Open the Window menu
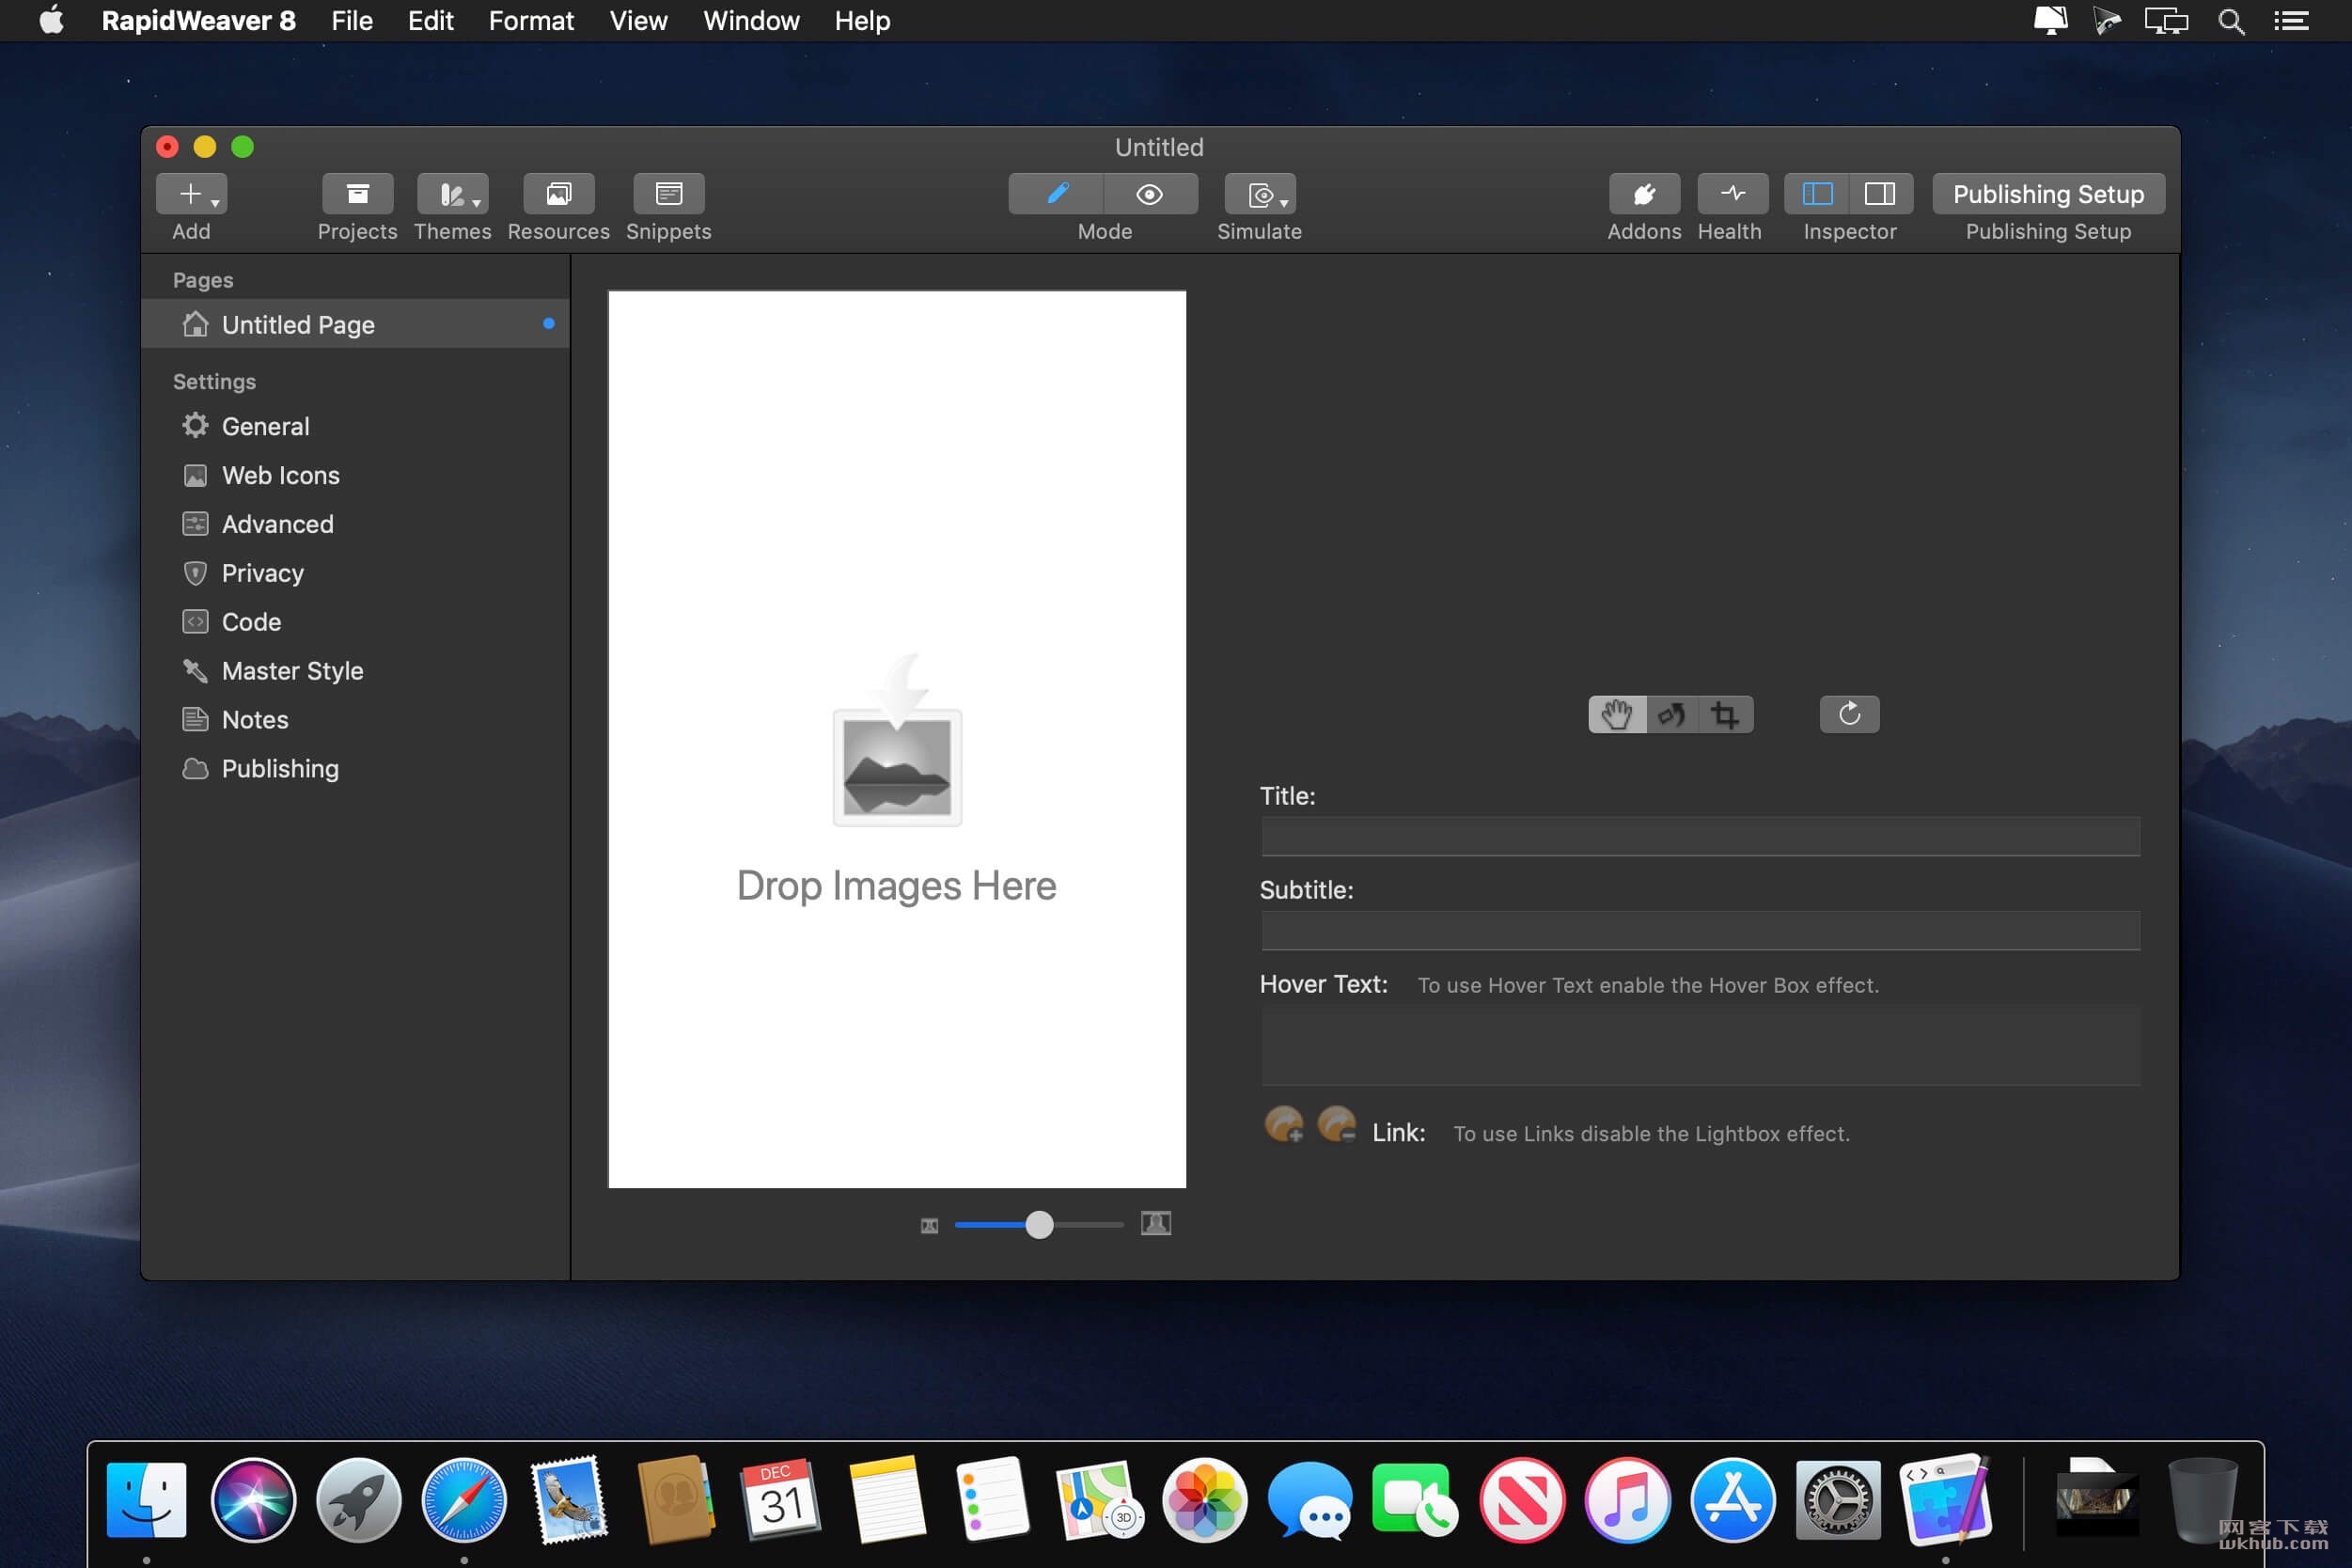 [751, 21]
